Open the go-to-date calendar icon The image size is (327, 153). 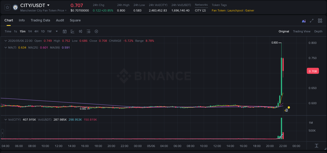click(x=65, y=31)
